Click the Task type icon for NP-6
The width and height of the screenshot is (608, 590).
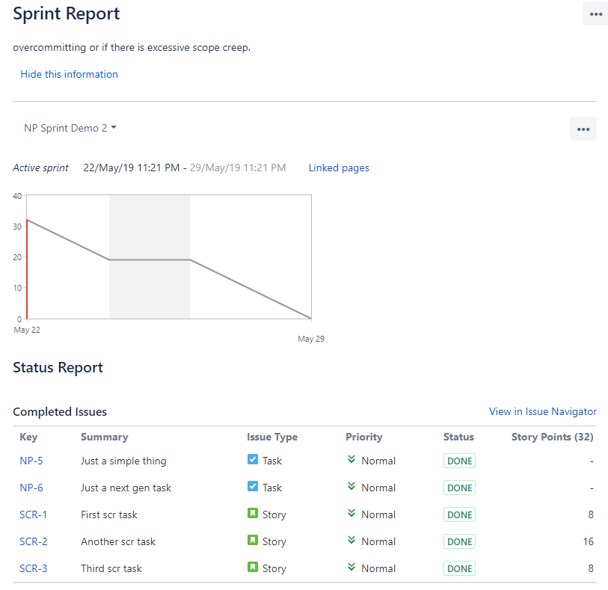[253, 487]
